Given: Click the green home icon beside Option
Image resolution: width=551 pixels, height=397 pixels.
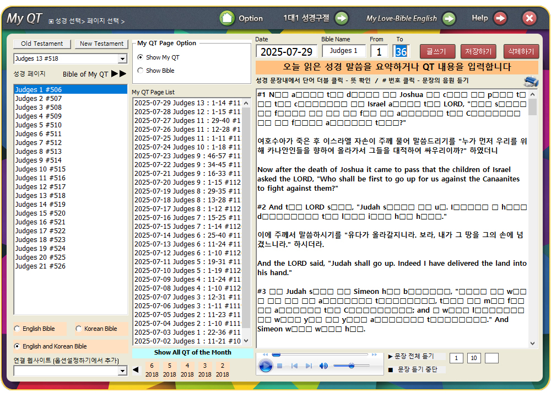Looking at the screenshot, I should tap(227, 18).
